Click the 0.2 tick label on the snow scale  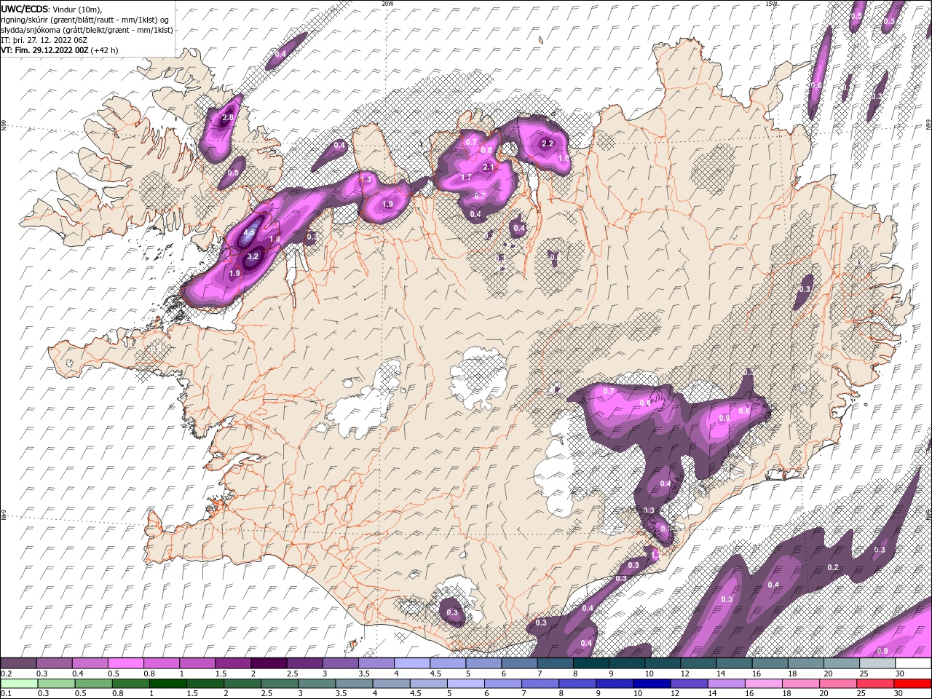(6, 674)
